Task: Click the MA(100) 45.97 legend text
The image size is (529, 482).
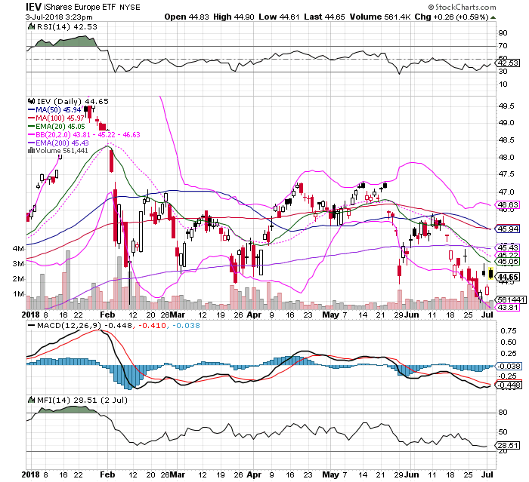Action: click(x=60, y=118)
